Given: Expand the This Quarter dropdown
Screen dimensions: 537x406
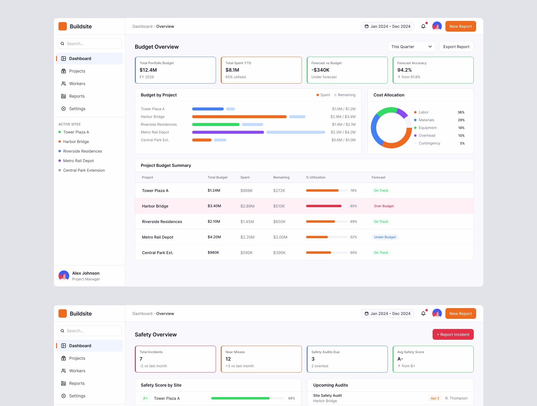Looking at the screenshot, I should [411, 47].
